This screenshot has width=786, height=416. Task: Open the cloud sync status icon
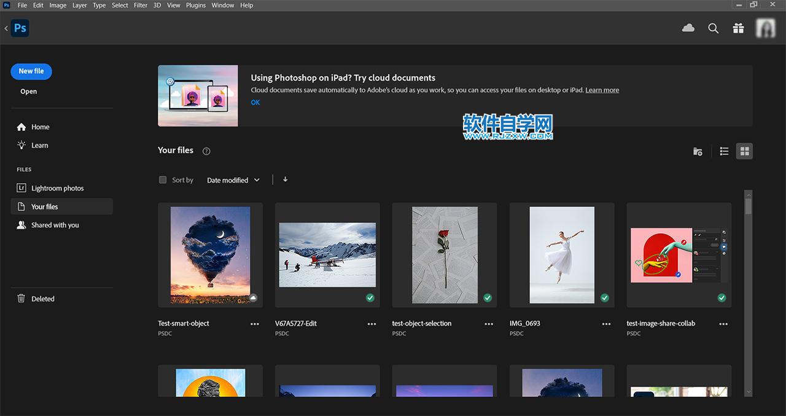point(688,28)
